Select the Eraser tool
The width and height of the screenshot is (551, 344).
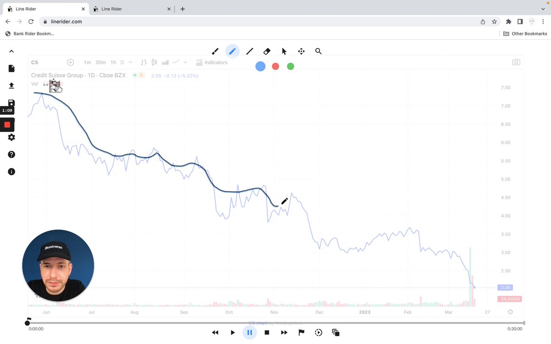[267, 51]
